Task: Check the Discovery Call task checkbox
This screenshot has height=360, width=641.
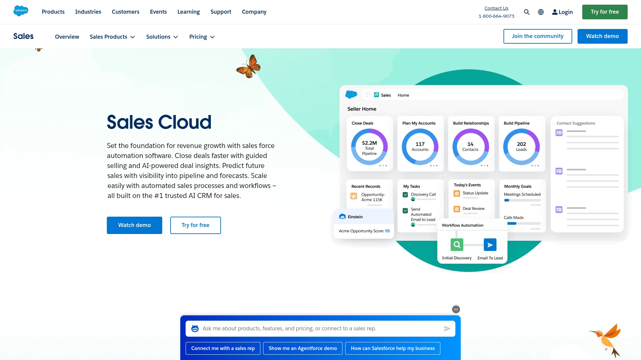Action: [x=406, y=194]
